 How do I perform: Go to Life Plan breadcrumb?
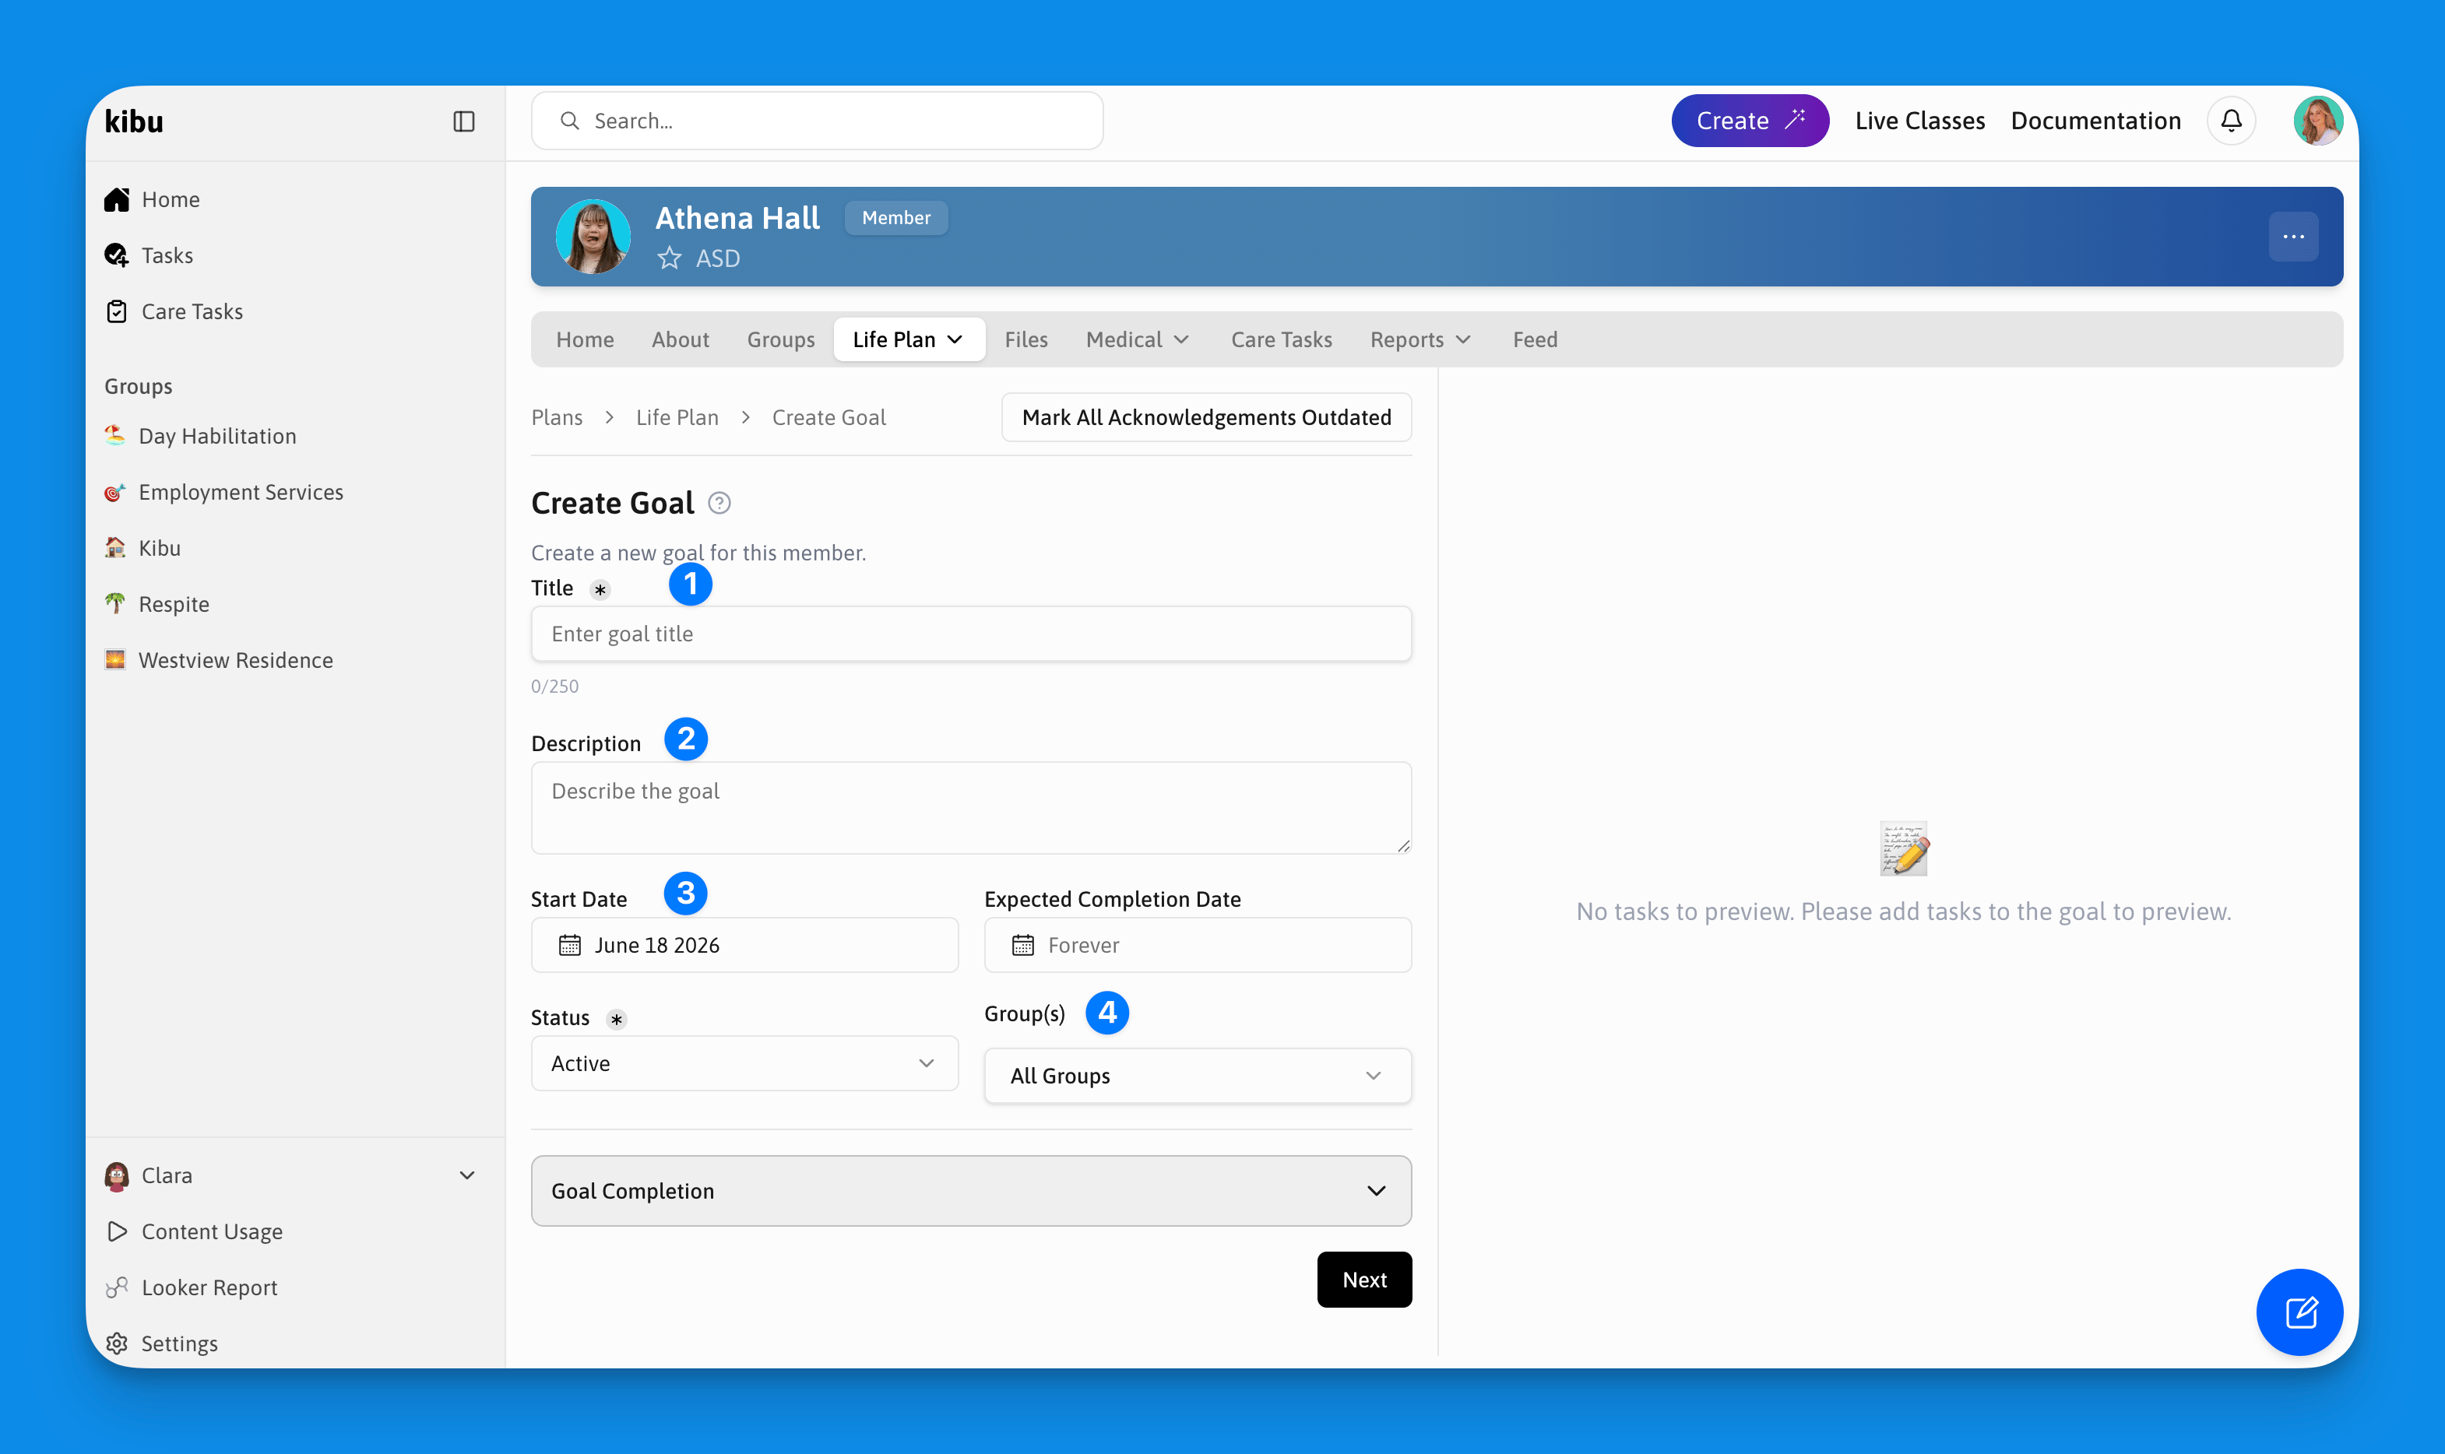(x=677, y=417)
